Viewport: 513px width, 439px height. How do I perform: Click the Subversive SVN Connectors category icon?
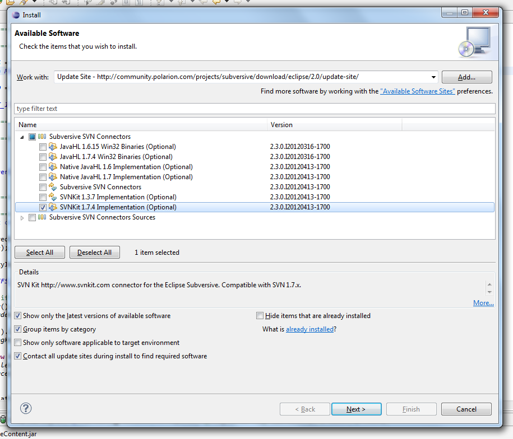point(42,137)
